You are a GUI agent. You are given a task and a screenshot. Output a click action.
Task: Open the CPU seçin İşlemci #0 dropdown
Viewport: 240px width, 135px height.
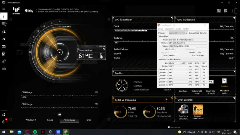[x=177, y=33]
